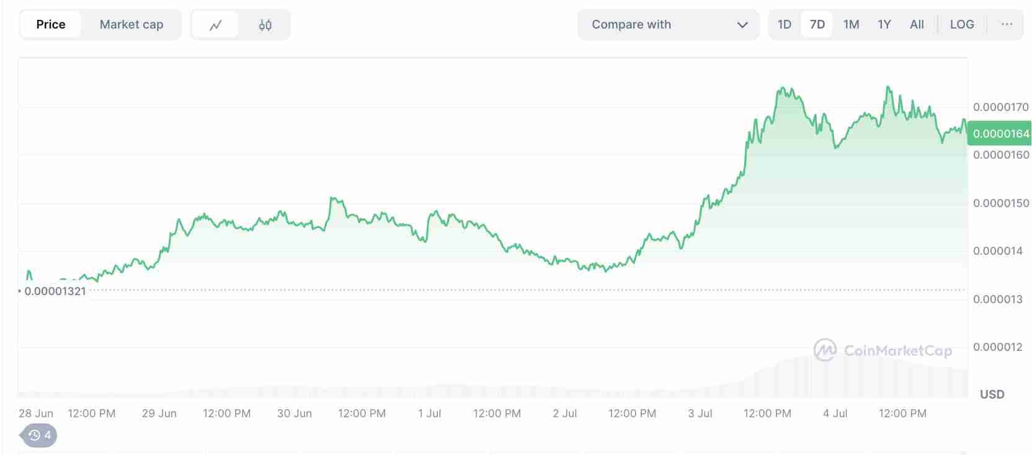Image resolution: width=1032 pixels, height=455 pixels.
Task: Click the history events badge icon
Action: (39, 435)
